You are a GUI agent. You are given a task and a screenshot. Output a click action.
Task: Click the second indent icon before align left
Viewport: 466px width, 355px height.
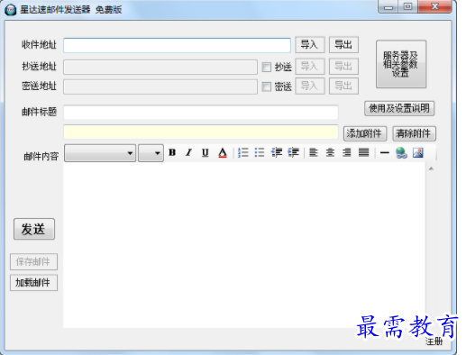[293, 152]
